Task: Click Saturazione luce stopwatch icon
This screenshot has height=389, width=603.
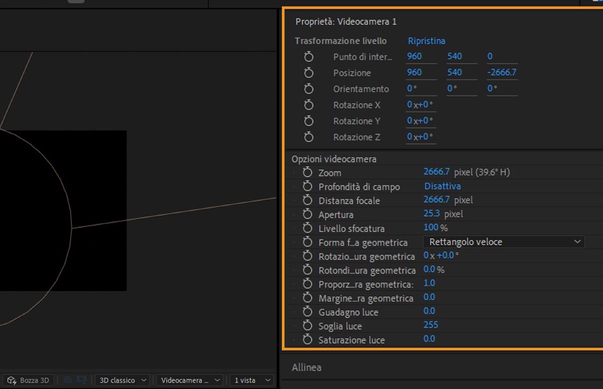Action: 308,340
